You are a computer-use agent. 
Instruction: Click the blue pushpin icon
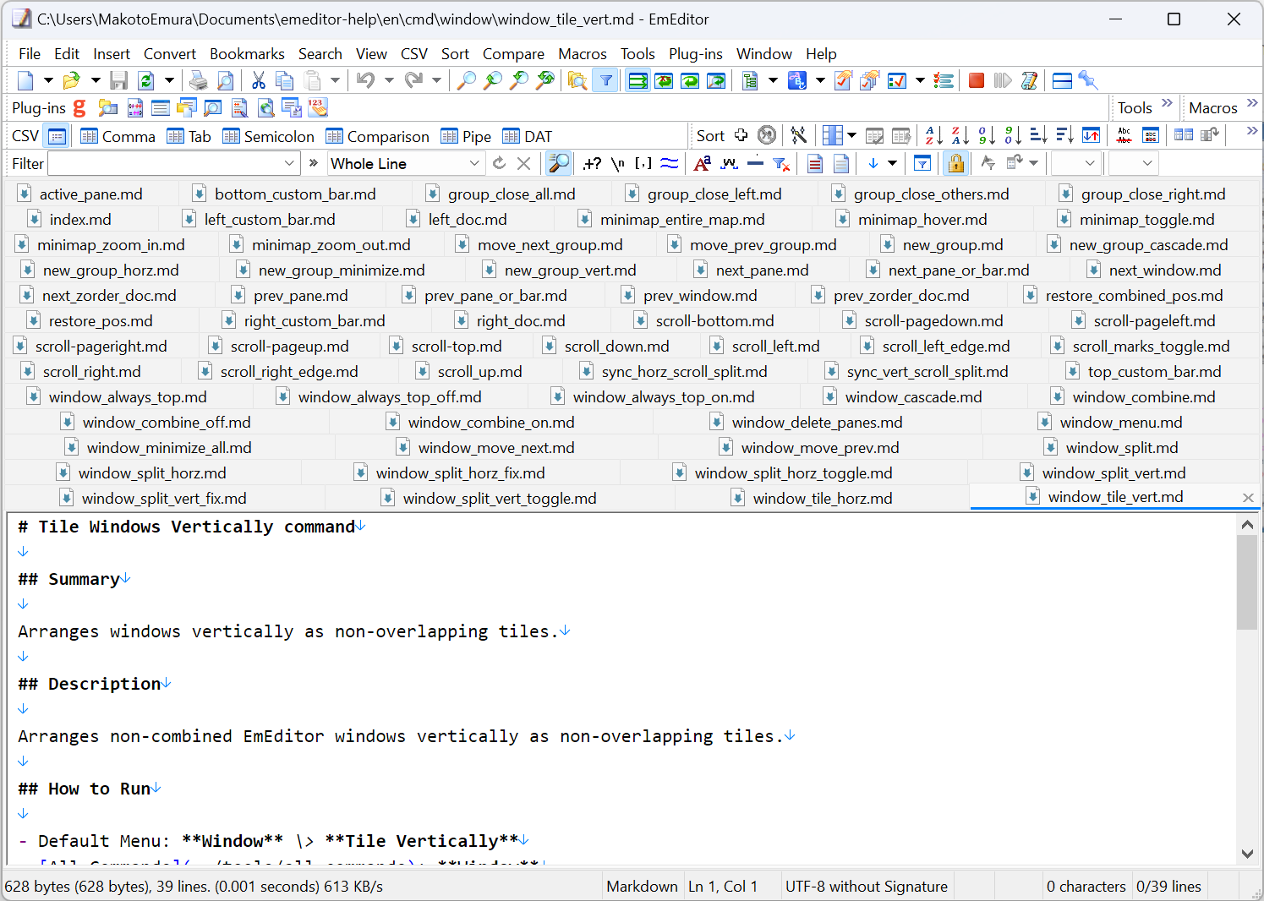[1088, 80]
